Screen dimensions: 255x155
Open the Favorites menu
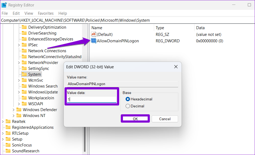pyautogui.click(x=46, y=13)
